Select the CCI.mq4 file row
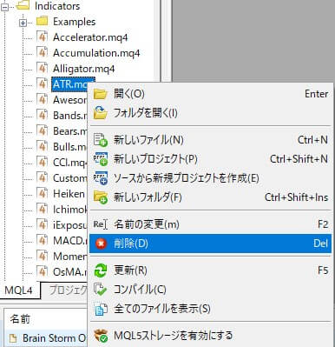Viewport: 335px width, 347px height. tap(69, 163)
